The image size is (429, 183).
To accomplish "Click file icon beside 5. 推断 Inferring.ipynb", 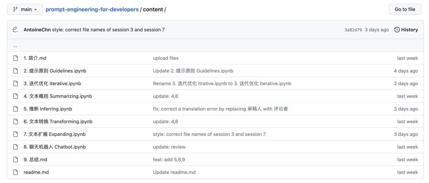I will 15,109.
